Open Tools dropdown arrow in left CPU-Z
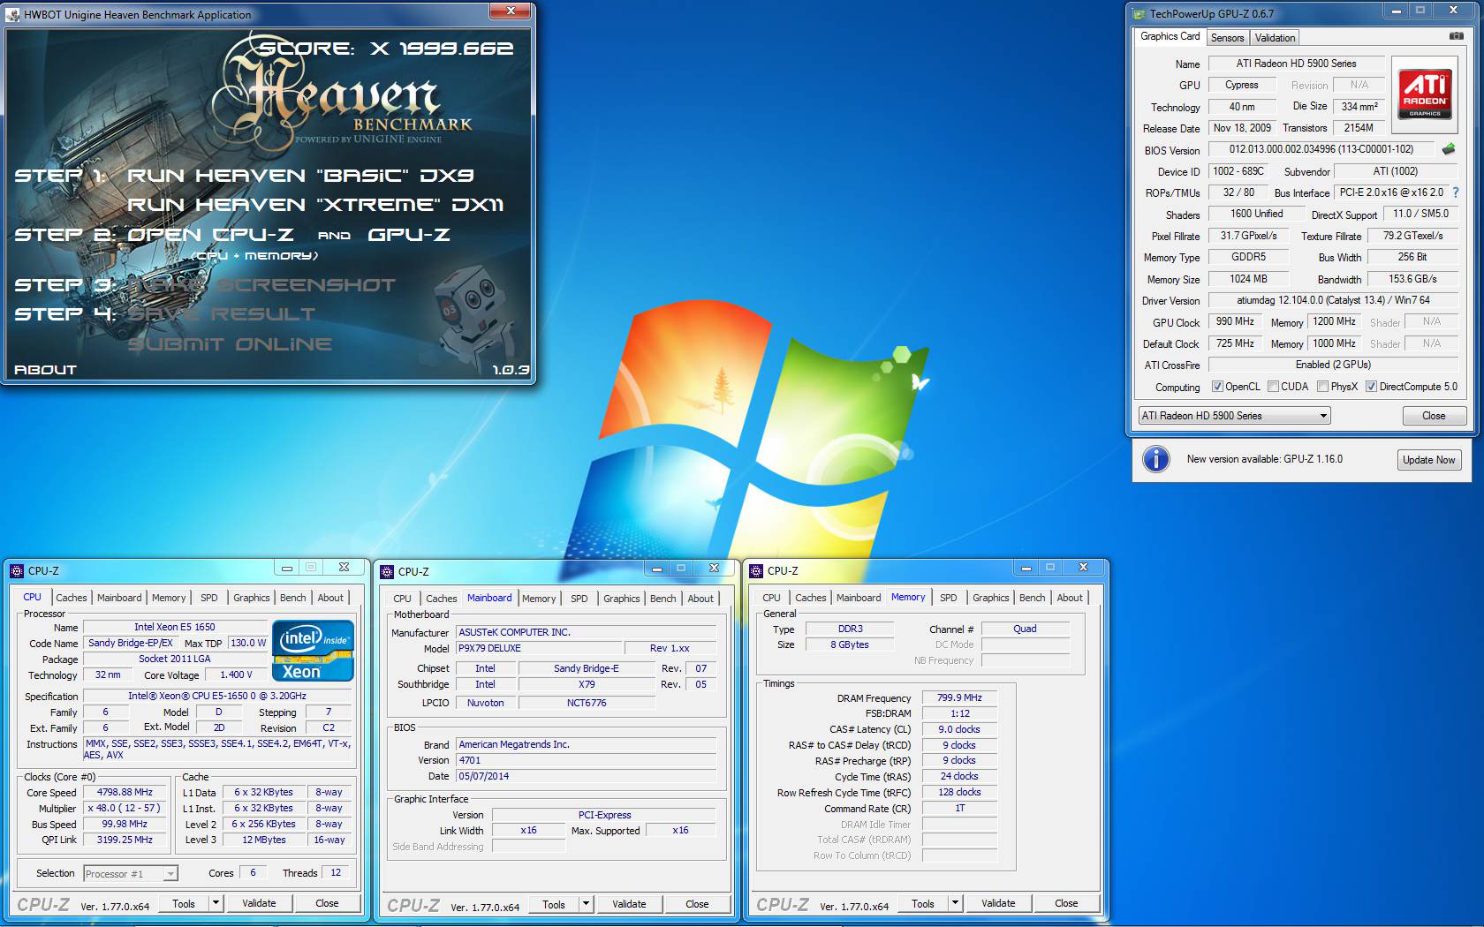Image resolution: width=1484 pixels, height=927 pixels. point(216,903)
